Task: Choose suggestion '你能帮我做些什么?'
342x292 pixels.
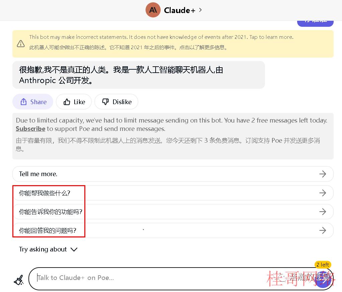Action: tap(173, 193)
